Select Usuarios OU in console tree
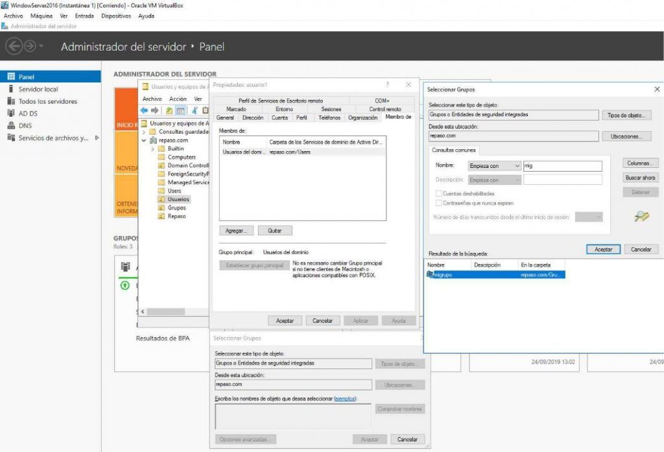This screenshot has width=664, height=452. 178,199
